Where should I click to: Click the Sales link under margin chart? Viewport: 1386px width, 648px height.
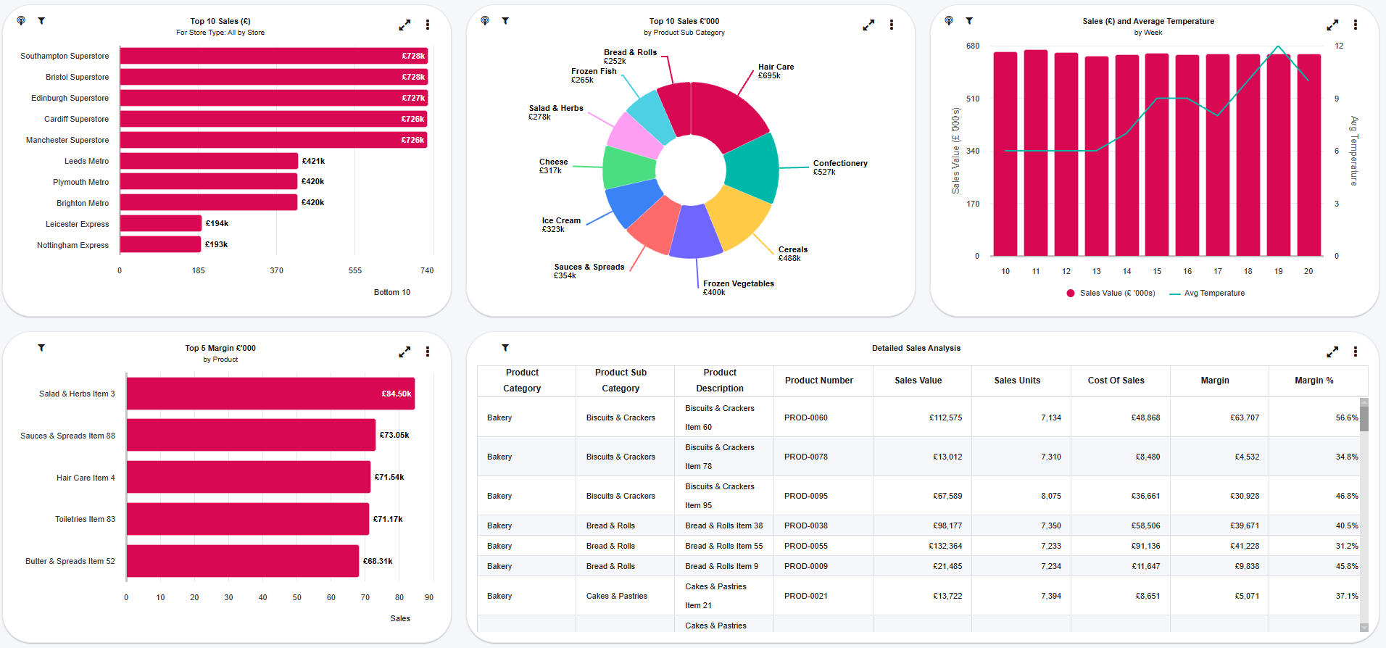(400, 619)
